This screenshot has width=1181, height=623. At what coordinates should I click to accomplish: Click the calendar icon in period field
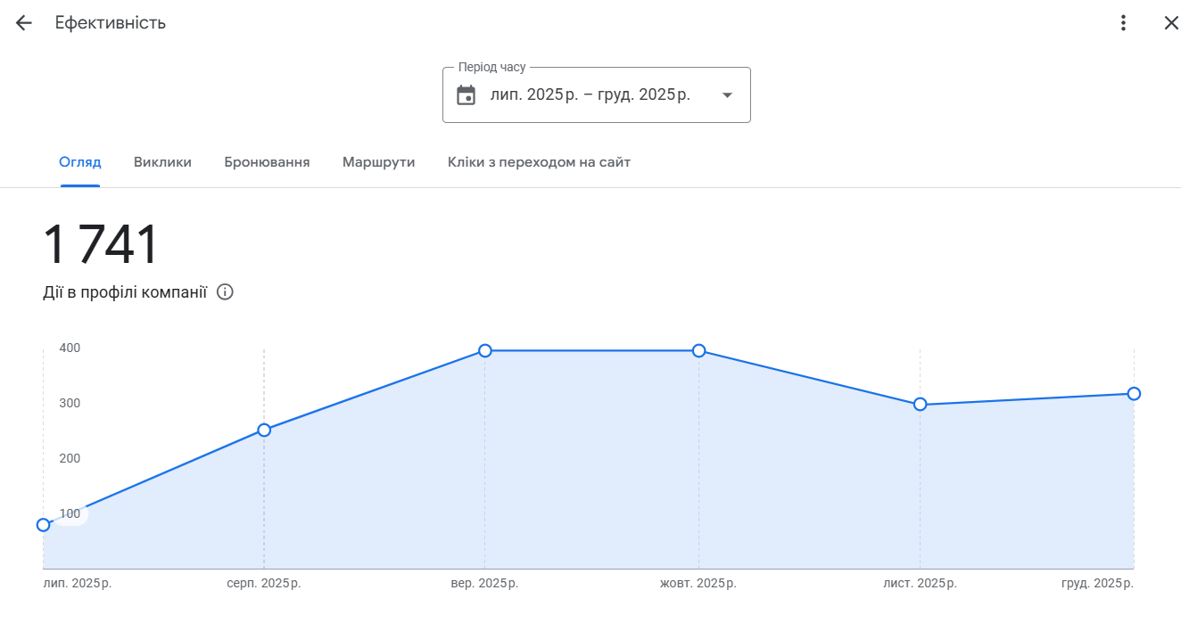point(466,95)
